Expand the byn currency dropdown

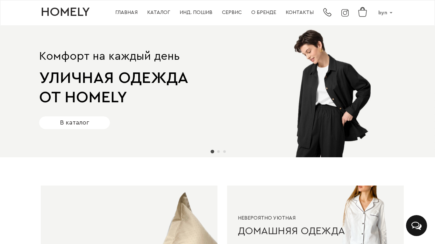pos(385,13)
